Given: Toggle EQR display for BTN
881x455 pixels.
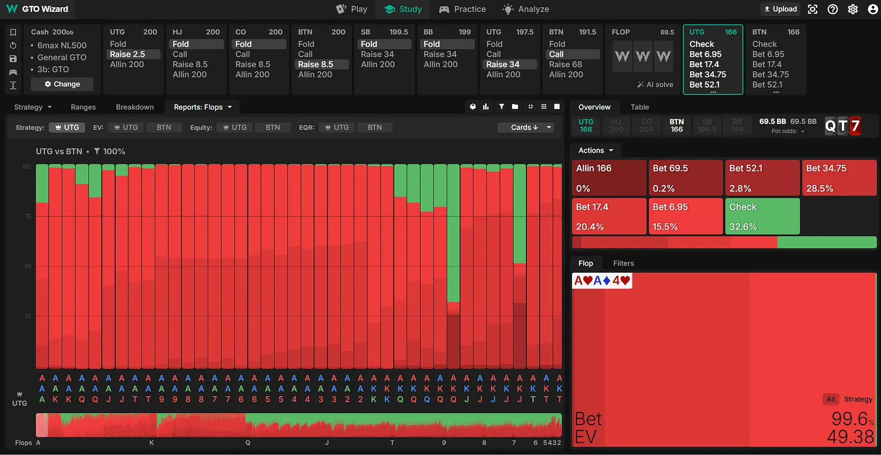Looking at the screenshot, I should coord(374,127).
